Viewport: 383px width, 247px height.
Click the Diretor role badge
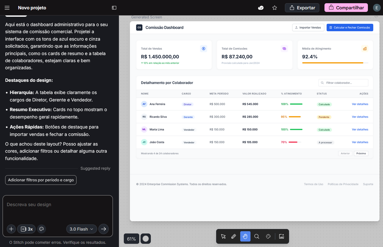pyautogui.click(x=187, y=104)
